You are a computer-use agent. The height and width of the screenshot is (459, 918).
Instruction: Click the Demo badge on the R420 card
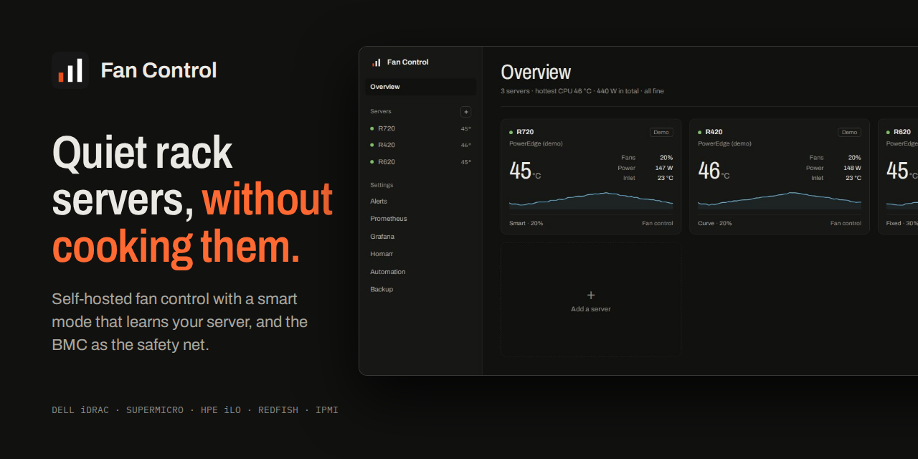coord(849,132)
